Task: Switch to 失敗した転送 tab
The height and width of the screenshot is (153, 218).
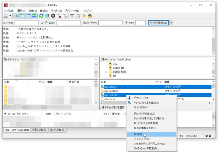Action: point(39,130)
